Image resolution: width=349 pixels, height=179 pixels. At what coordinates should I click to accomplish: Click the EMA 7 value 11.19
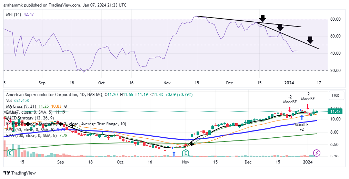pos(60,112)
